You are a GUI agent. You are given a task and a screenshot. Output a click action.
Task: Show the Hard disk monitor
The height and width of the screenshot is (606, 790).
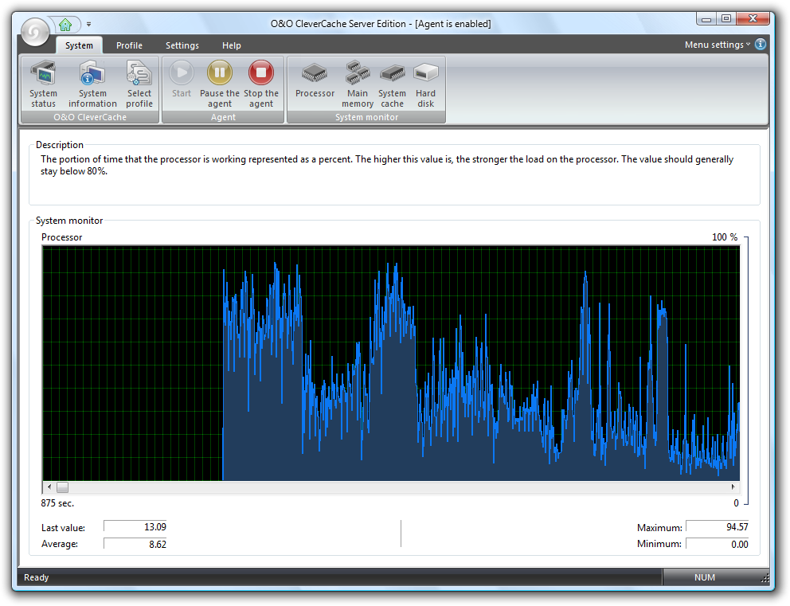[x=426, y=84]
